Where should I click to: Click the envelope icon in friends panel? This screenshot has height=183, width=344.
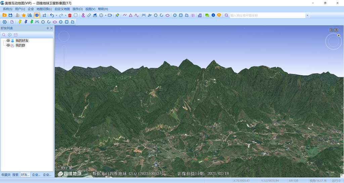(x=15, y=35)
